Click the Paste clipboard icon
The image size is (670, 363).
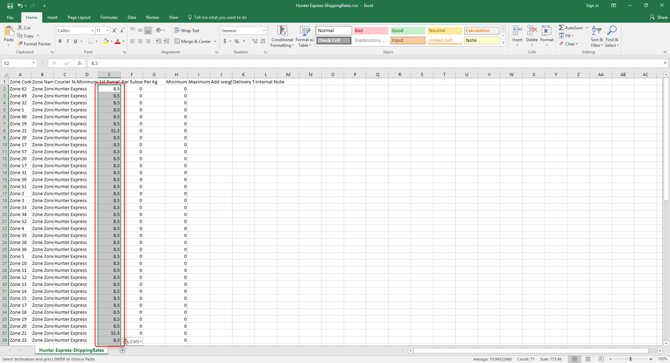(x=9, y=31)
